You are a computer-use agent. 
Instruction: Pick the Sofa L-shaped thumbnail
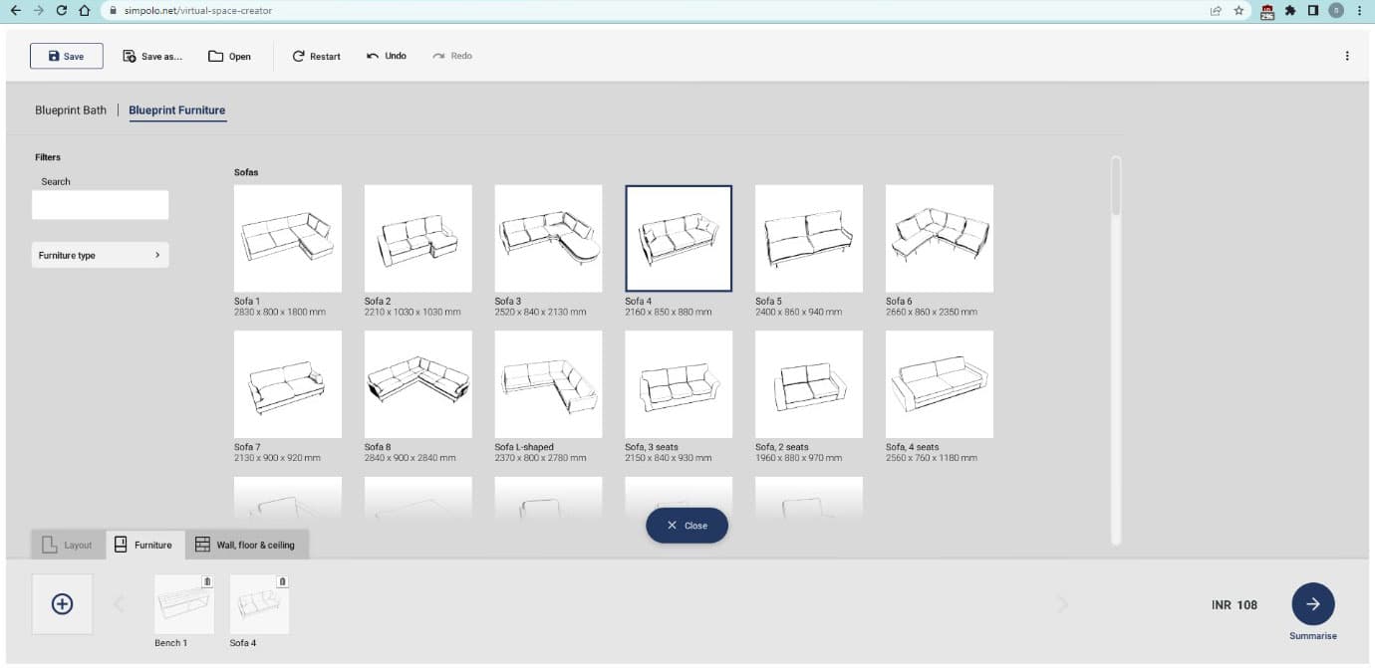click(549, 384)
